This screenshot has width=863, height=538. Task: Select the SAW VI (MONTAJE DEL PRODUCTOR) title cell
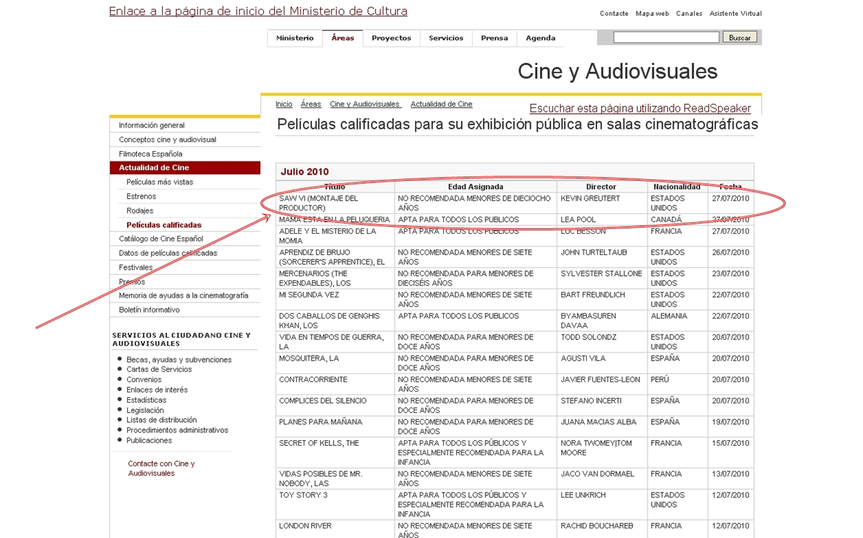(x=335, y=203)
